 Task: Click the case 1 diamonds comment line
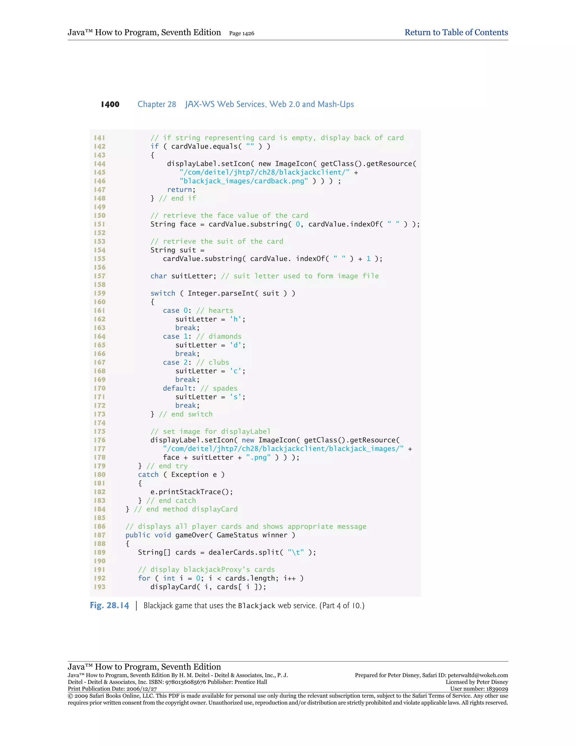(202, 336)
